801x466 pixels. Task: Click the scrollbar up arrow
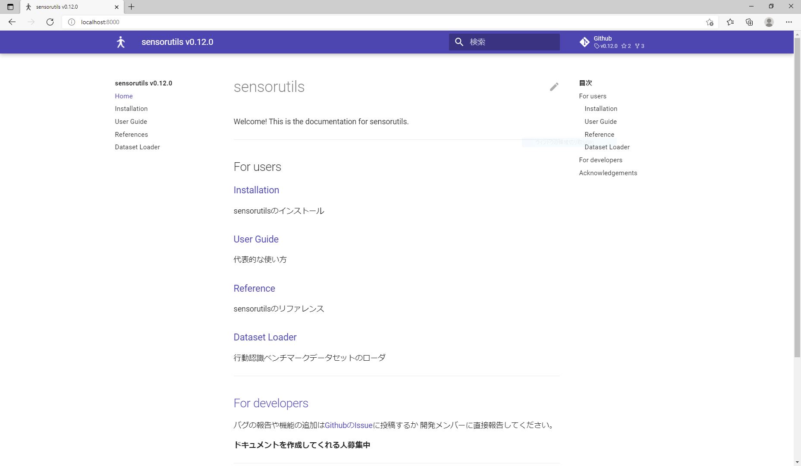797,34
